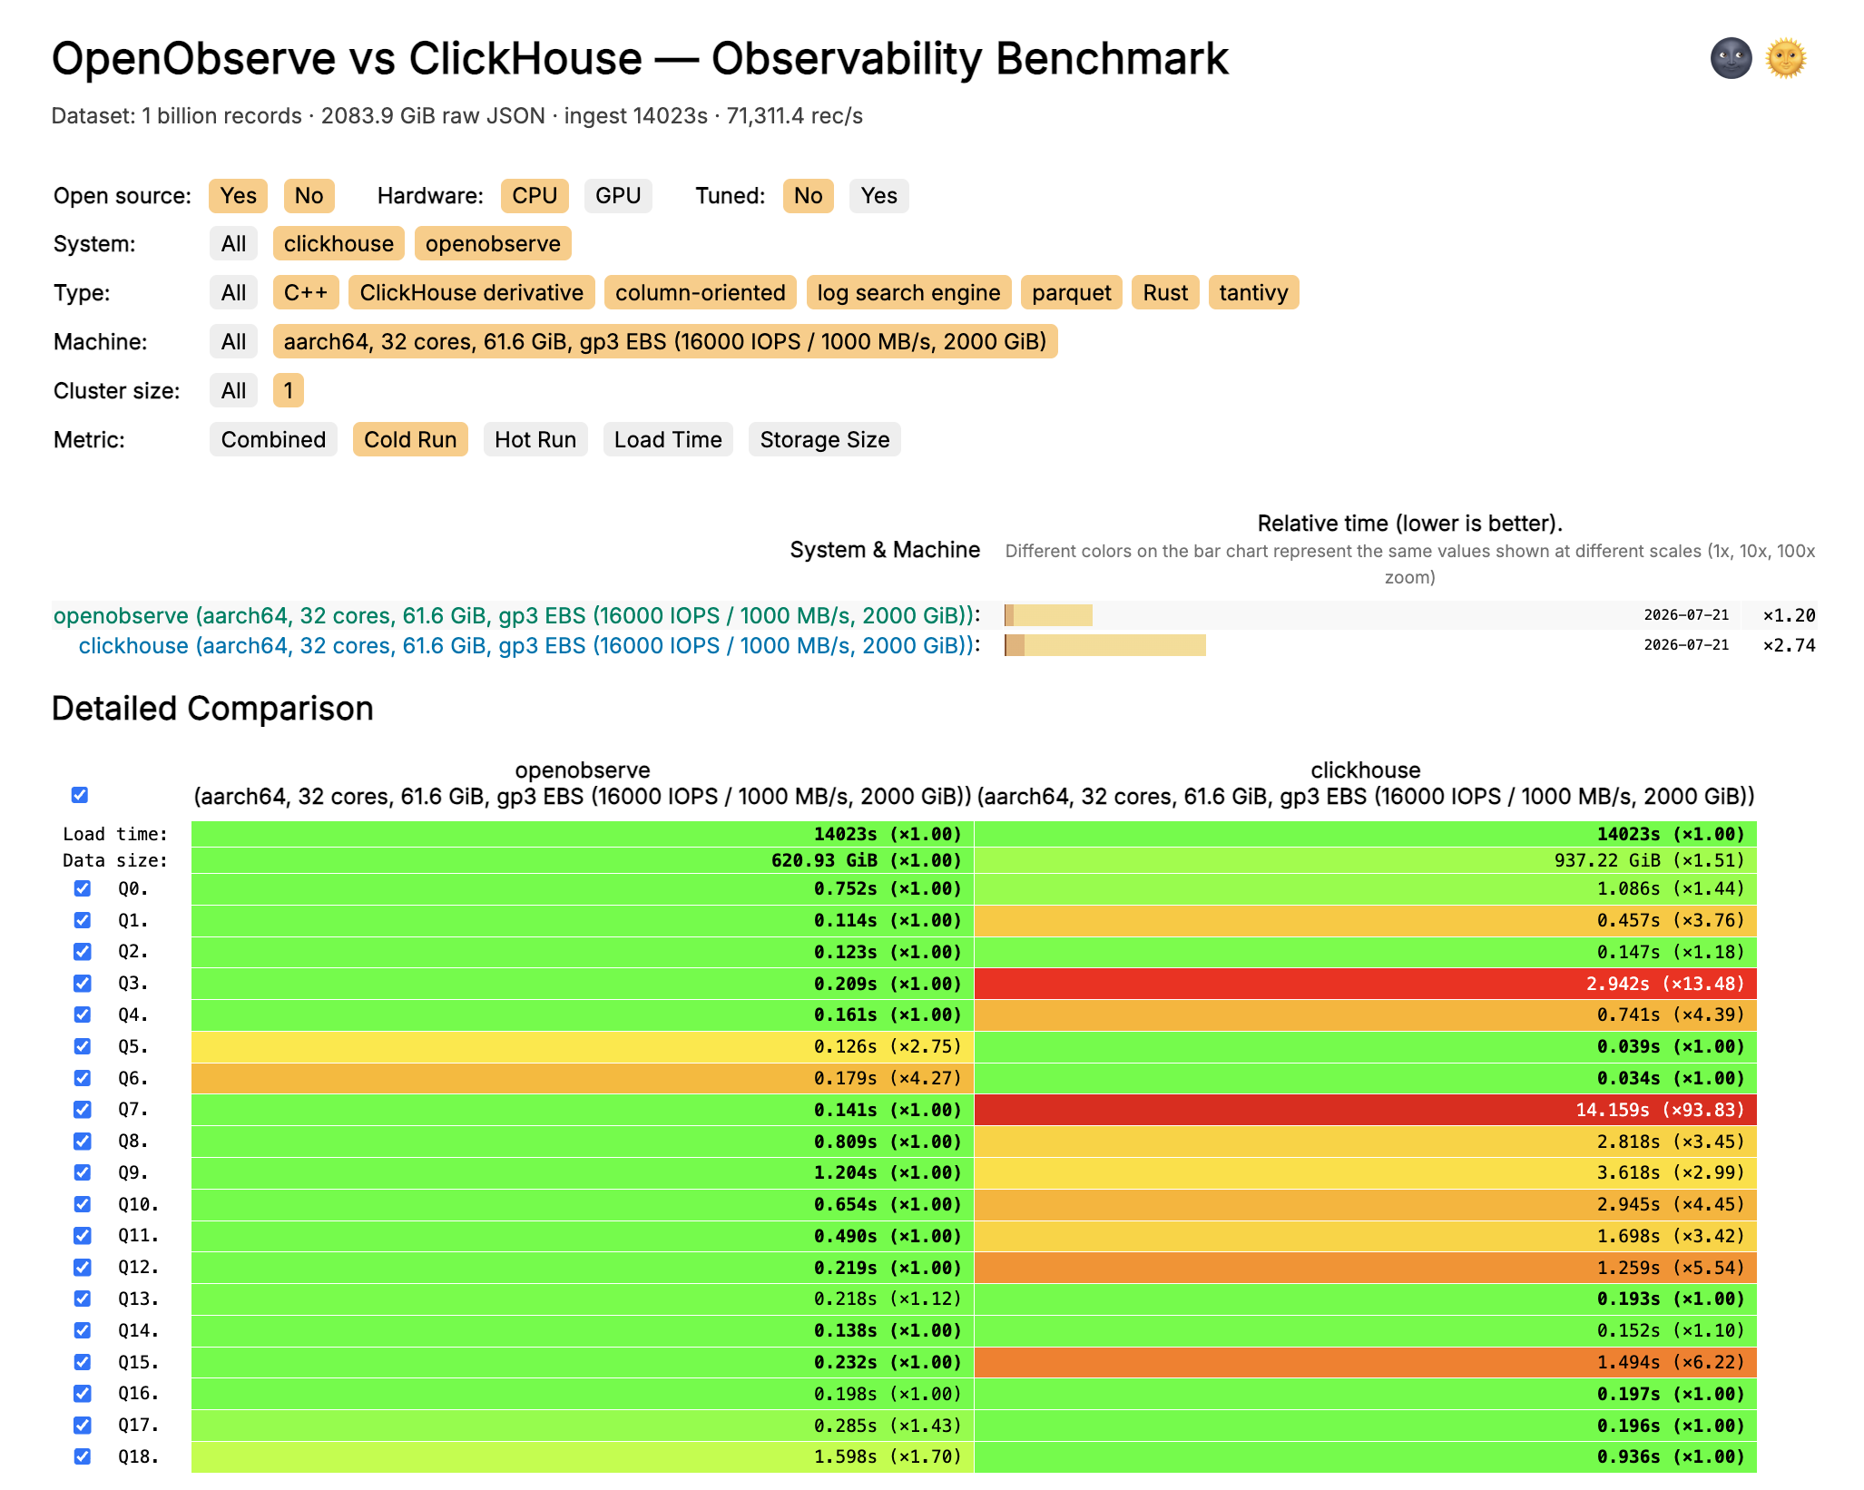This screenshot has height=1490, width=1864.
Task: Uncheck the Q3 query checkbox
Action: click(83, 983)
